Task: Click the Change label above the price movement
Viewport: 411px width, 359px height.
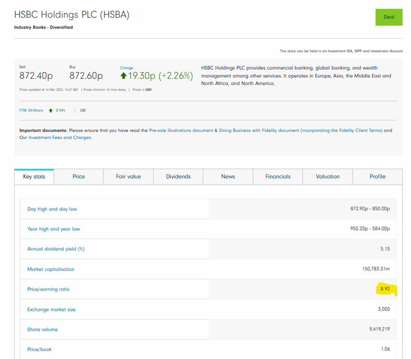Action: coord(127,68)
